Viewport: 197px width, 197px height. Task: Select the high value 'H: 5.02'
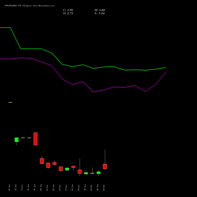tap(100, 10)
